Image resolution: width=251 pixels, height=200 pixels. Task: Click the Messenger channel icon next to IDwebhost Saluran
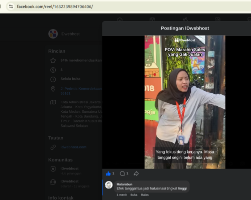(53, 182)
